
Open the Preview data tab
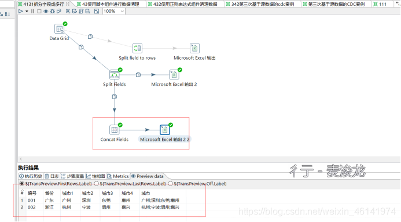pyautogui.click(x=148, y=176)
